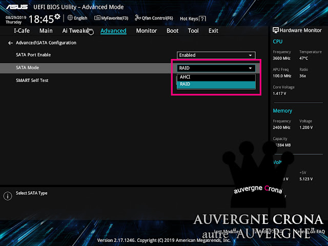Click the 100.0 MHz APU Freq value

coord(282,76)
